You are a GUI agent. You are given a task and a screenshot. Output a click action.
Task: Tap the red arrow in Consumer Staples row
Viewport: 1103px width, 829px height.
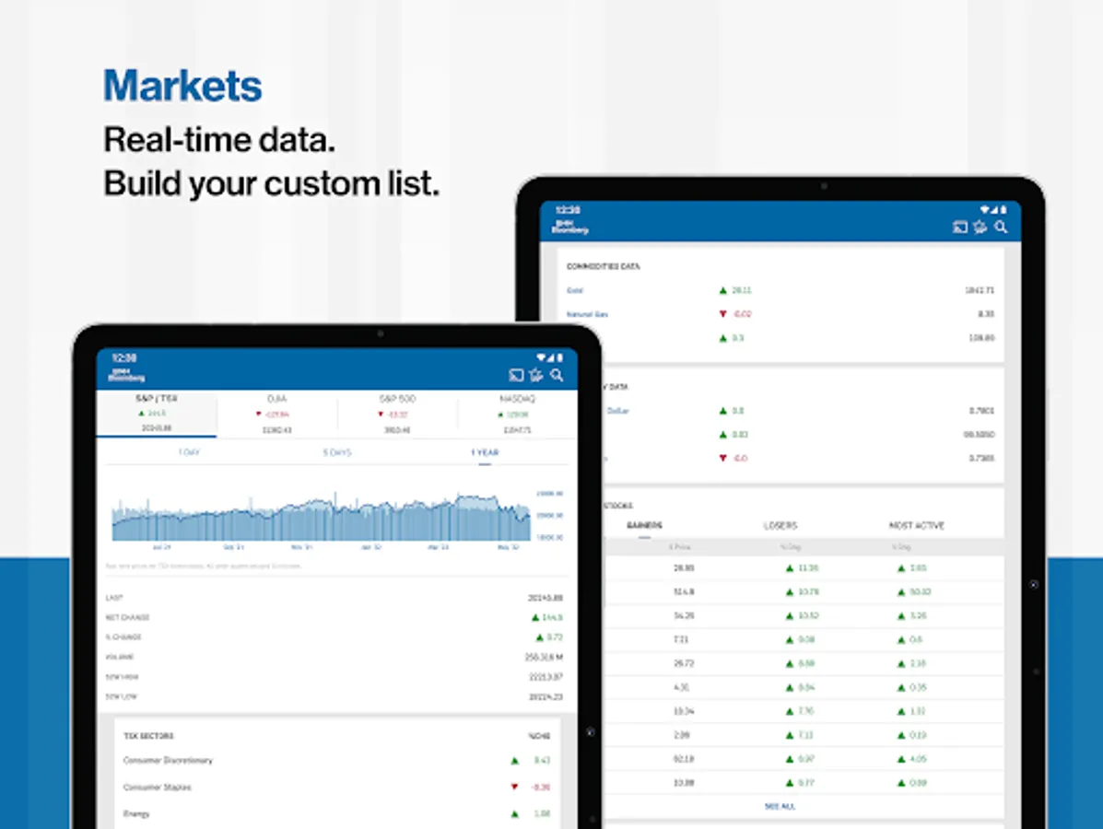[515, 787]
